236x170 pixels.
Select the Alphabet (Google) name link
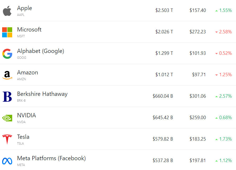(x=41, y=51)
